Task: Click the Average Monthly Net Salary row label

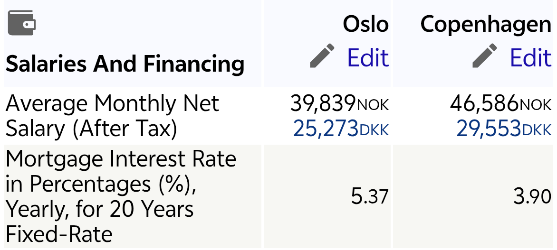Action: (x=112, y=115)
